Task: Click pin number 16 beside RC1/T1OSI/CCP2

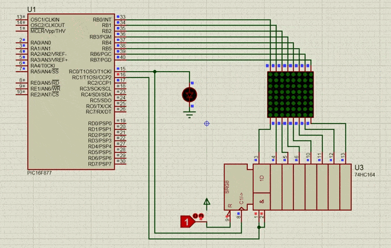Action: coord(123,75)
